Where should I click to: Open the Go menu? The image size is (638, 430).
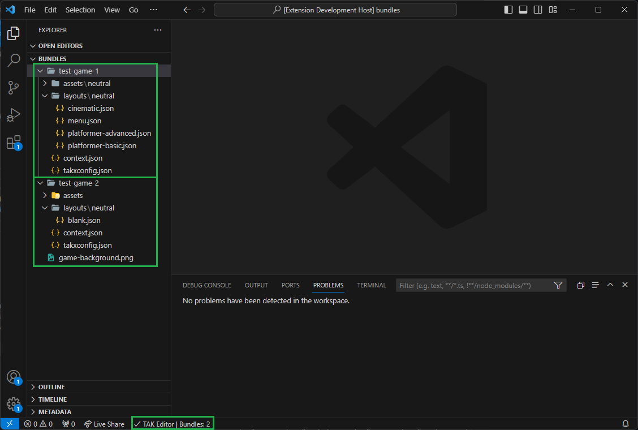coord(133,10)
